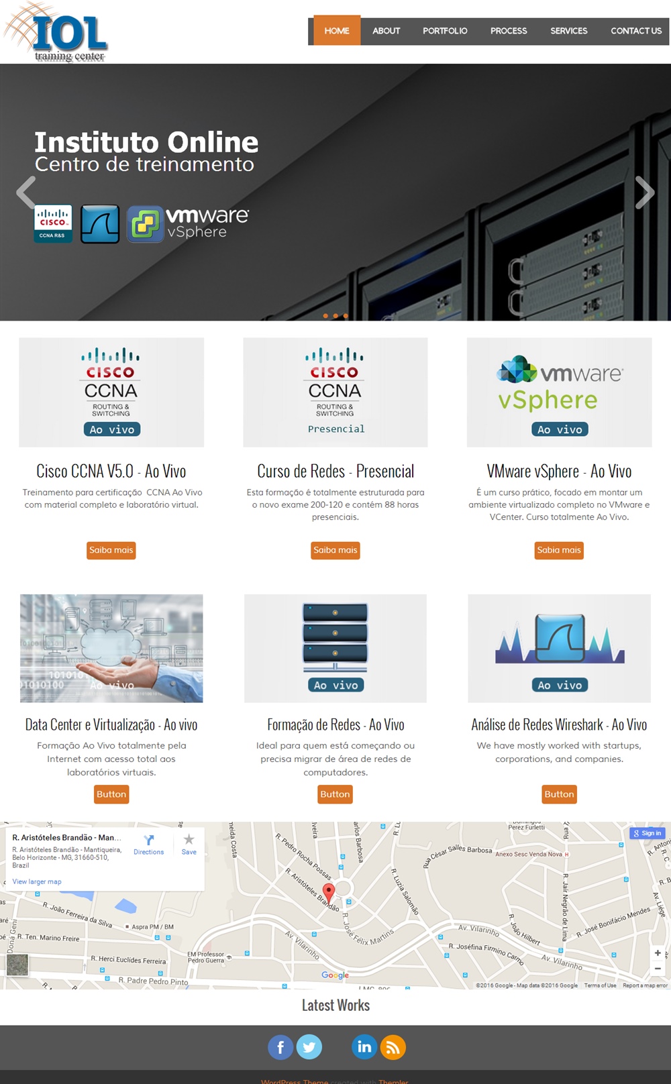
Task: Advance slider with right arrow
Action: 644,193
